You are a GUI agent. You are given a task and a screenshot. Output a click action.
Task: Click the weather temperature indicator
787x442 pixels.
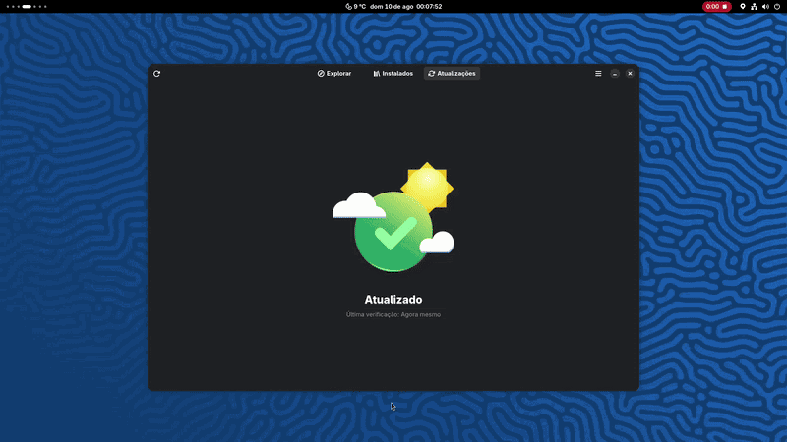356,7
